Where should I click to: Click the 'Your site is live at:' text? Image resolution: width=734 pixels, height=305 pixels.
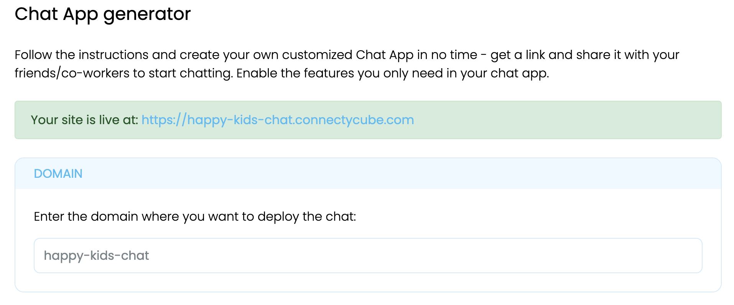[84, 120]
